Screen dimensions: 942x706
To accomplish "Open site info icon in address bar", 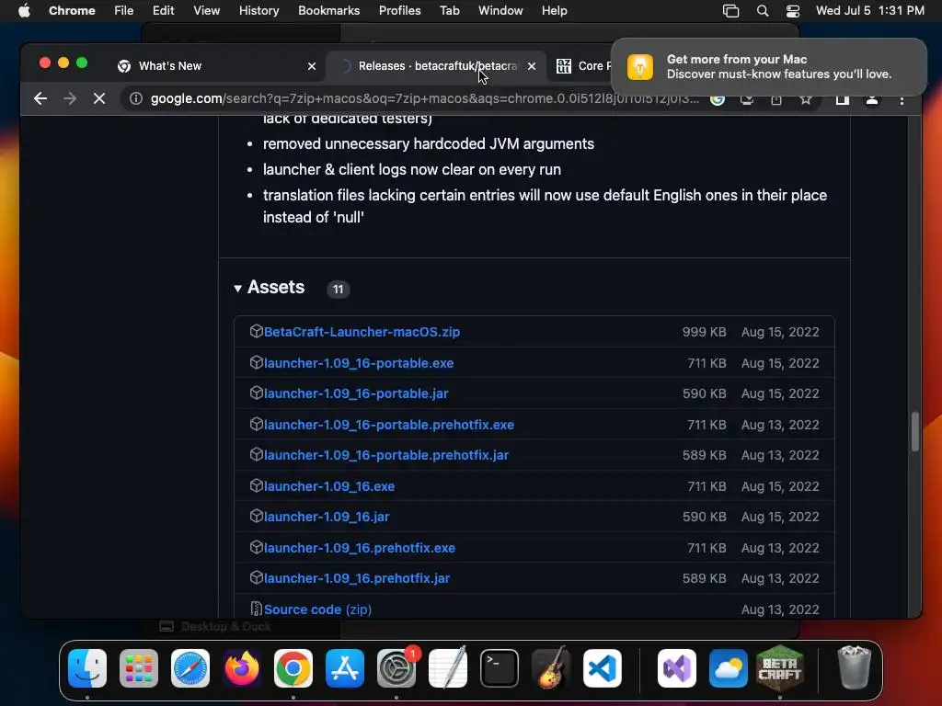I will pyautogui.click(x=136, y=98).
